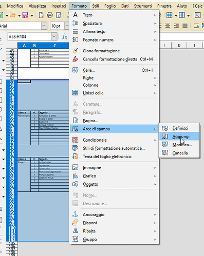Expand the Testo submenu
Viewport: 204px width, 256px height.
[x=114, y=15]
